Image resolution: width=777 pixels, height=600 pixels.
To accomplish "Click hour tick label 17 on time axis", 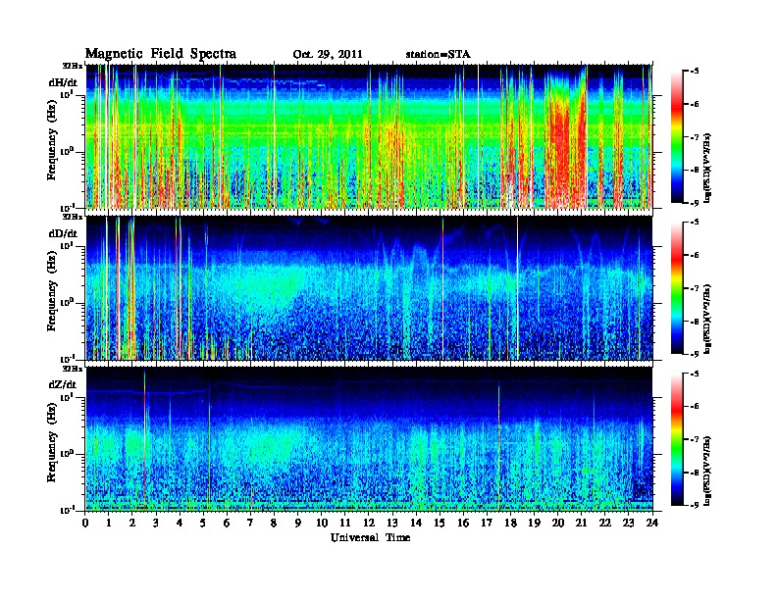I will pos(487,523).
